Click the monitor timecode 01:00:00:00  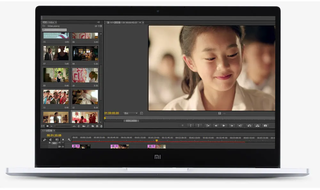click(x=112, y=113)
